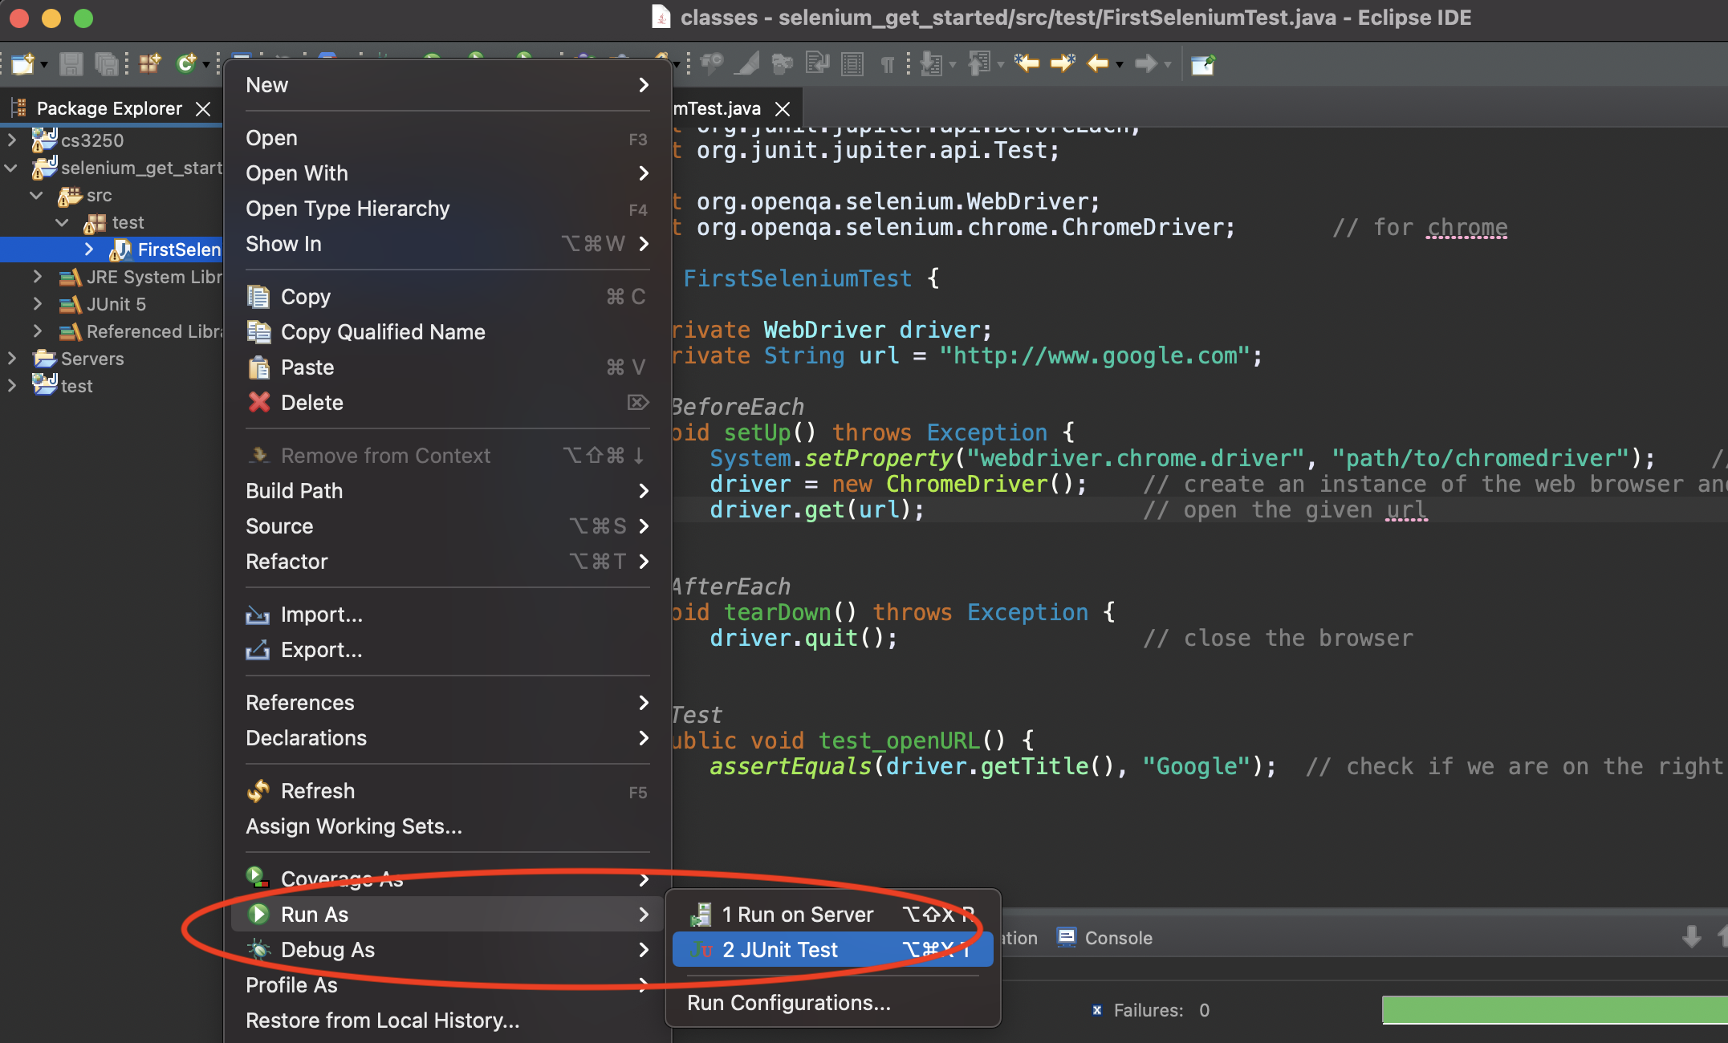Click the New Java Package icon
Viewport: 1728px width, 1043px height.
click(149, 63)
